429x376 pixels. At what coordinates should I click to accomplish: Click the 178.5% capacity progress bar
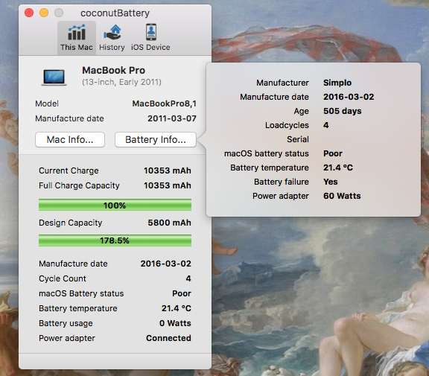click(115, 240)
